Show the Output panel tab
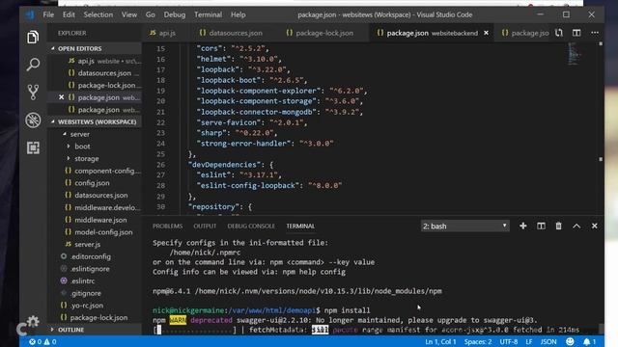Screen dimensions: 618x347 [205, 227]
